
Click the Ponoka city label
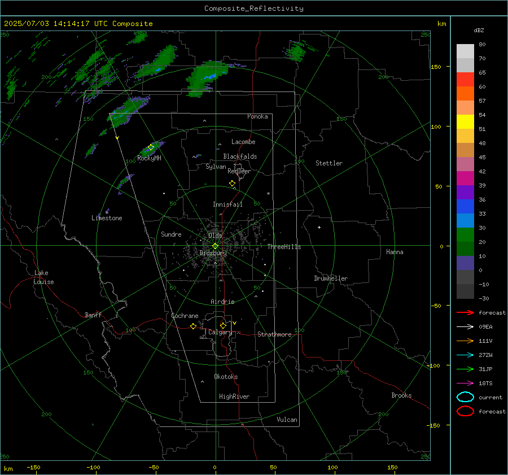point(257,116)
